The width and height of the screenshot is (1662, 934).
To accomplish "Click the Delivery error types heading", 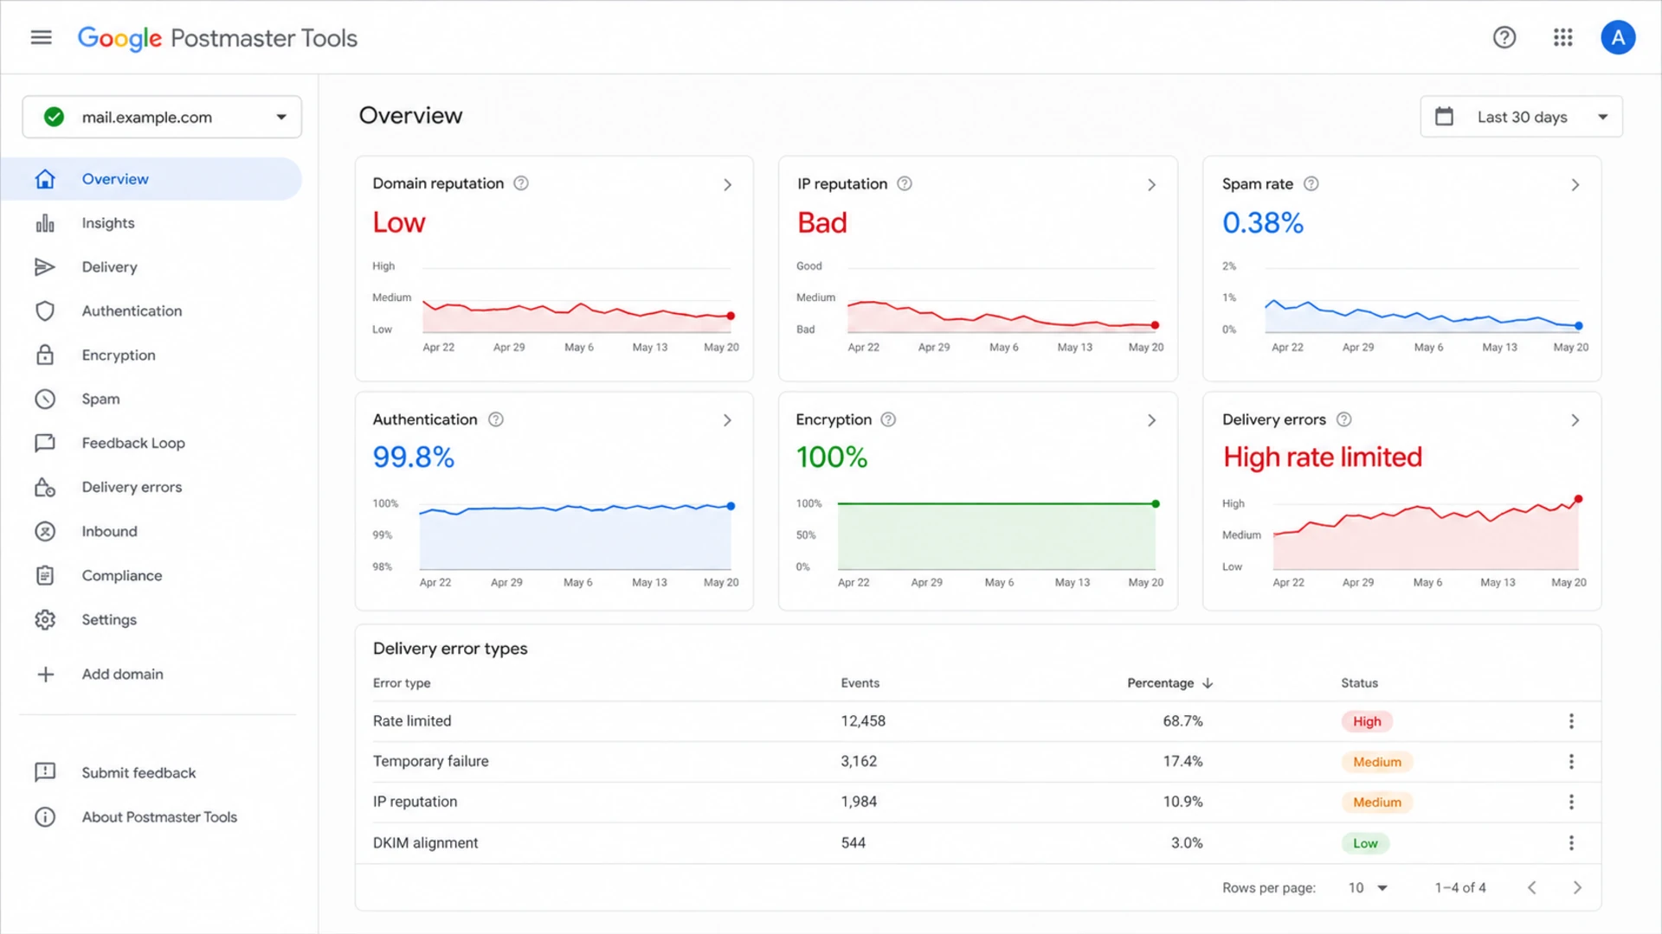I will coord(450,649).
